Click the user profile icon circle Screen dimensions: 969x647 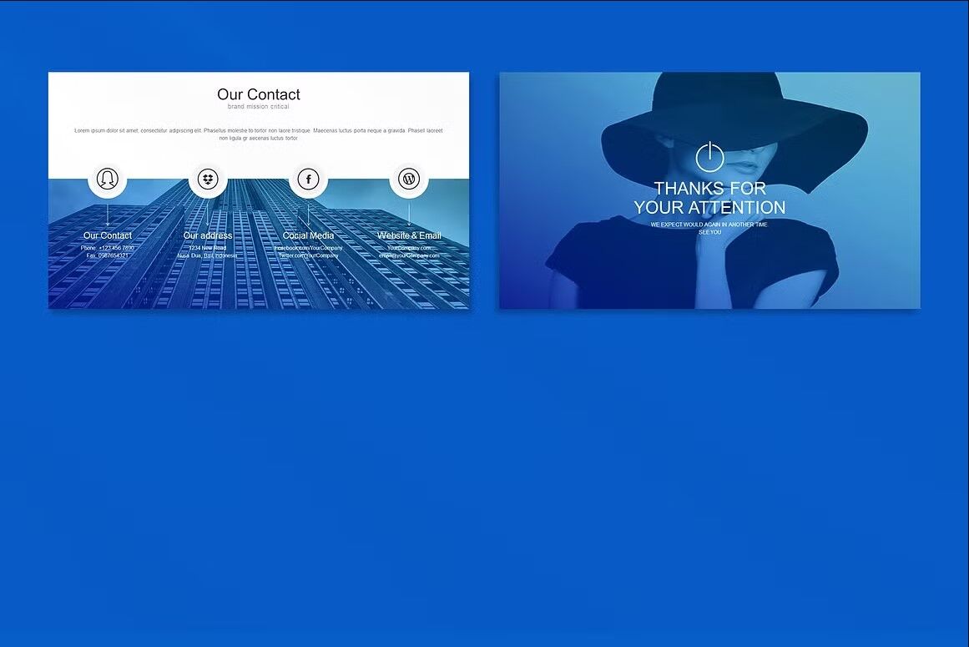click(x=107, y=179)
